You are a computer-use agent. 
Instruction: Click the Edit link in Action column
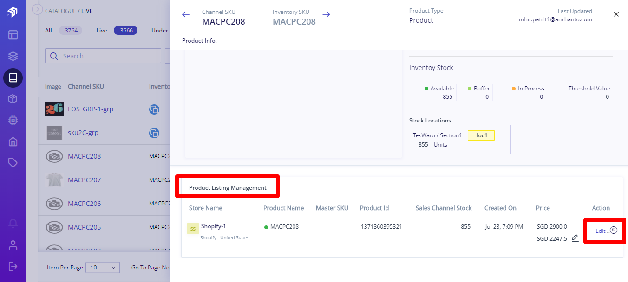click(601, 231)
